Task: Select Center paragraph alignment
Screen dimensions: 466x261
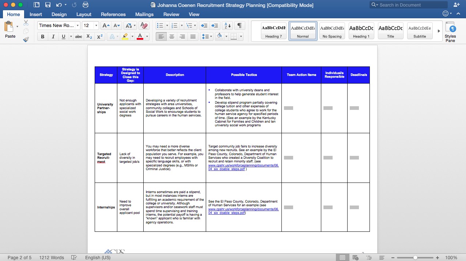Action: 171,37
